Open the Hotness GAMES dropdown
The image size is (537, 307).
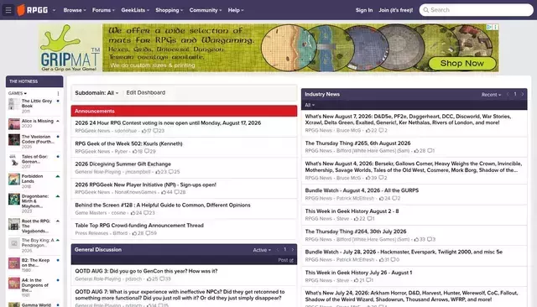click(18, 93)
